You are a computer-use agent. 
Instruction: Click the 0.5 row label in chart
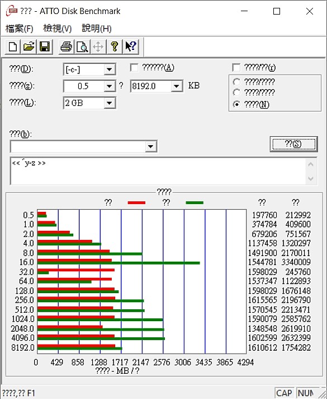pyautogui.click(x=29, y=215)
